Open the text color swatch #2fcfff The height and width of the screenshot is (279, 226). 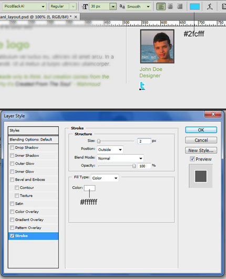coord(194,7)
